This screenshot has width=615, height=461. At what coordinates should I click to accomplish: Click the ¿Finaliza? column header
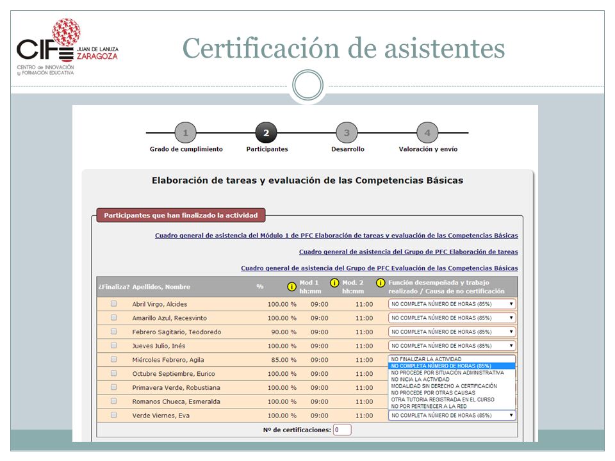point(114,287)
